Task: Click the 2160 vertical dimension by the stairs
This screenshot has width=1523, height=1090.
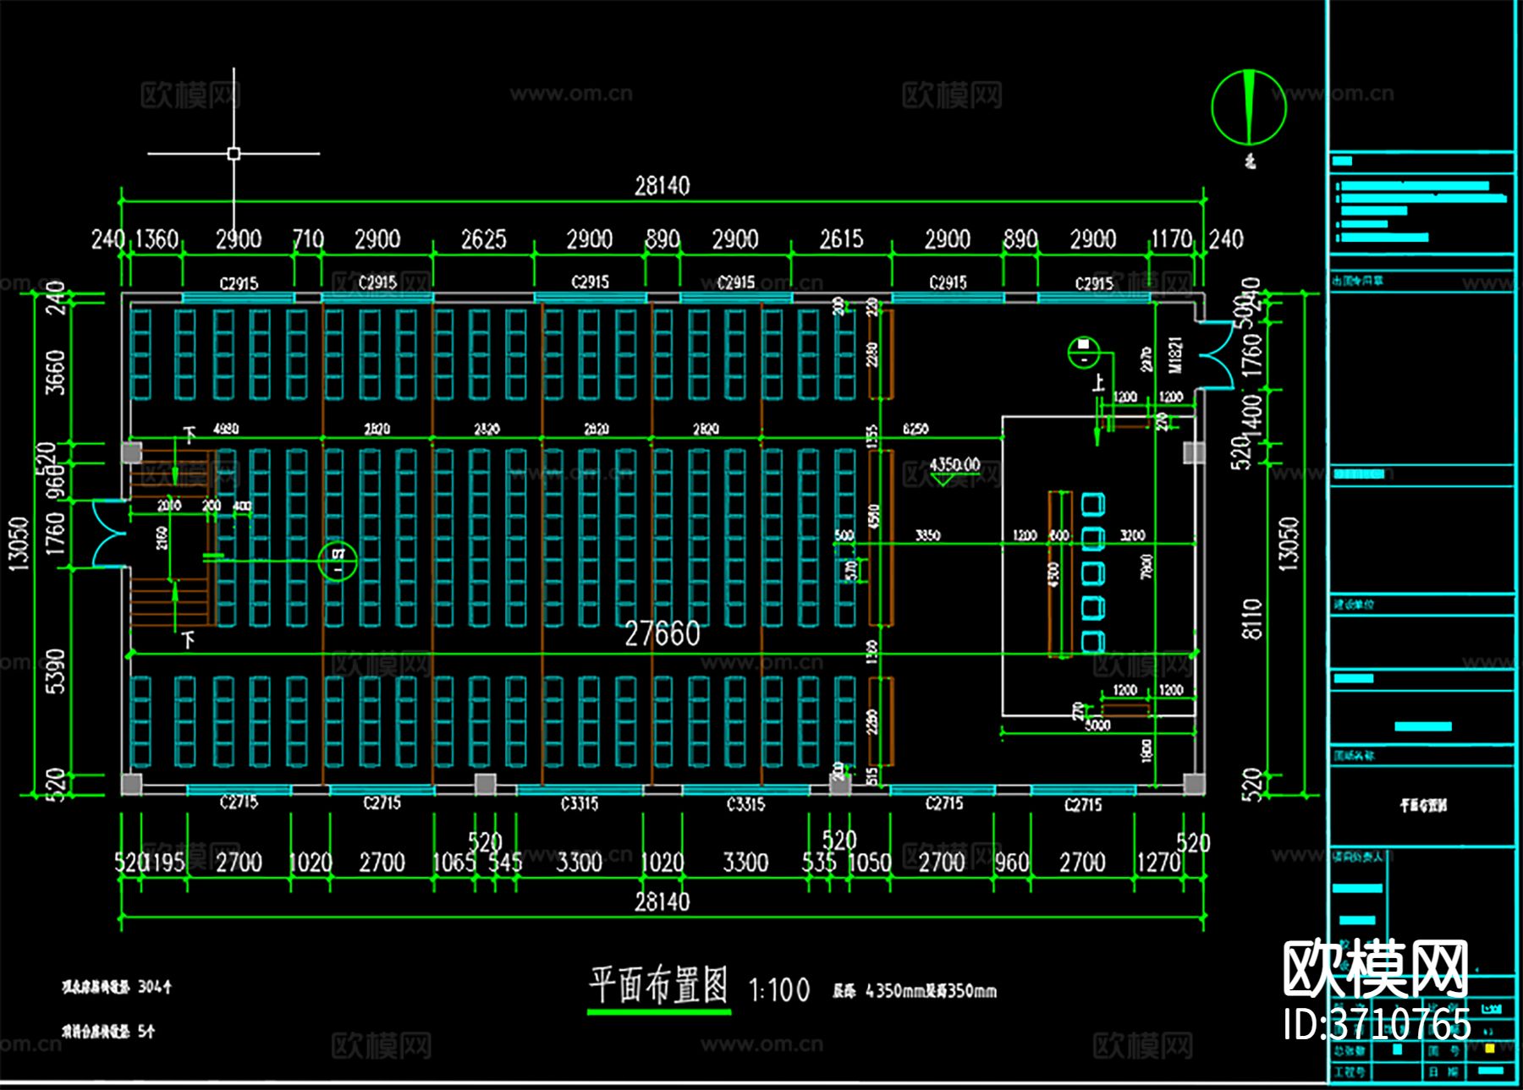Action: tap(162, 538)
